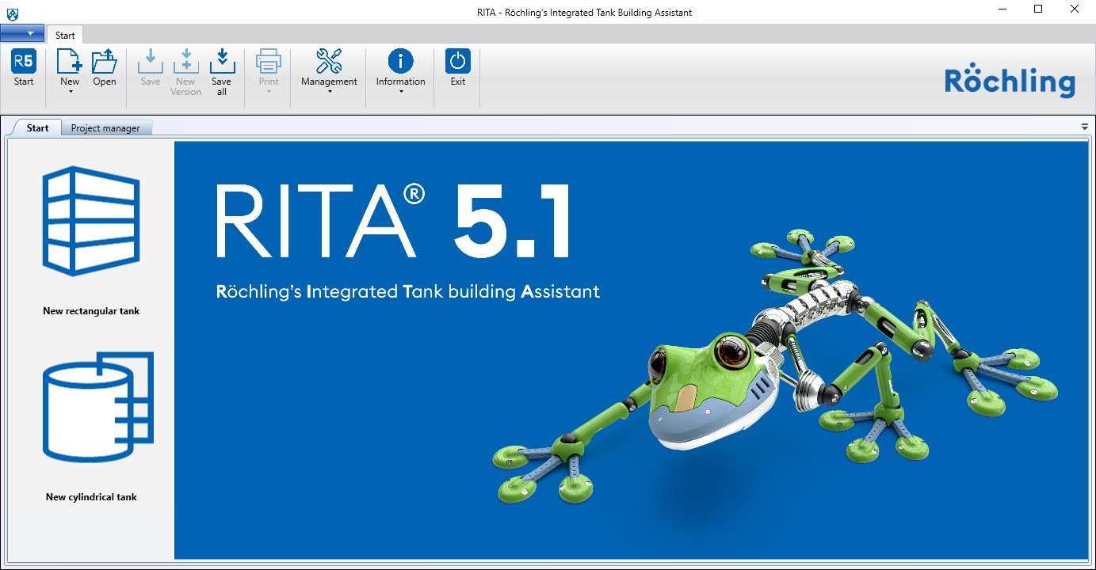Click the Information circle icon
The height and width of the screenshot is (570, 1096).
(400, 62)
